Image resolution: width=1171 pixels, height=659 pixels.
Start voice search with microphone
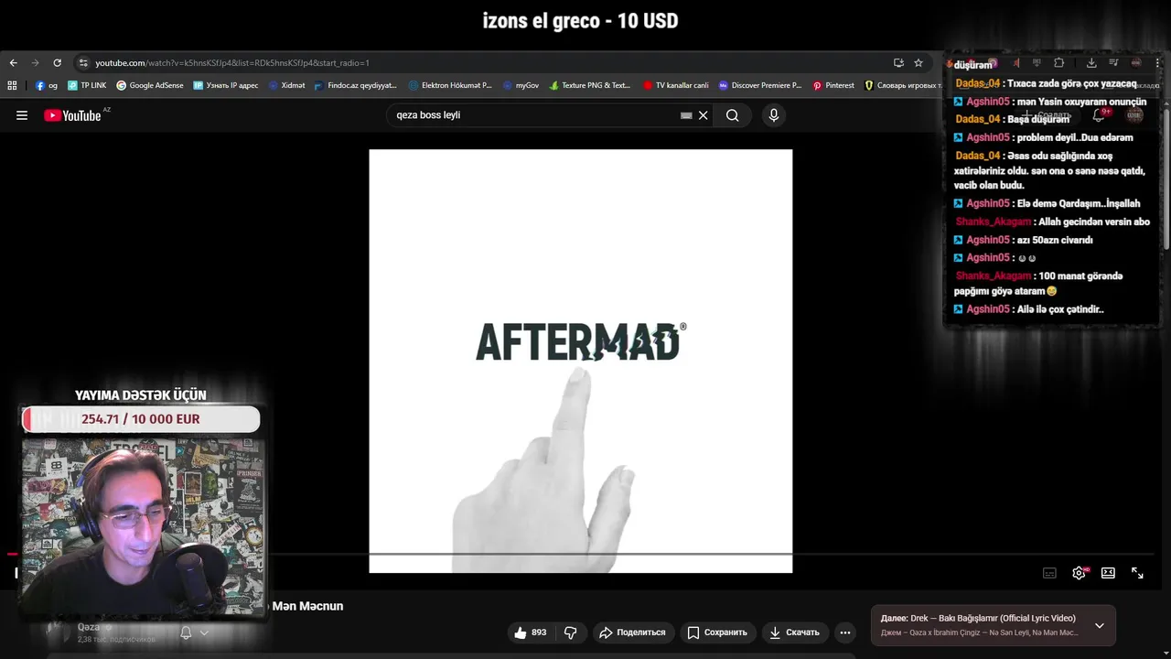click(x=774, y=115)
